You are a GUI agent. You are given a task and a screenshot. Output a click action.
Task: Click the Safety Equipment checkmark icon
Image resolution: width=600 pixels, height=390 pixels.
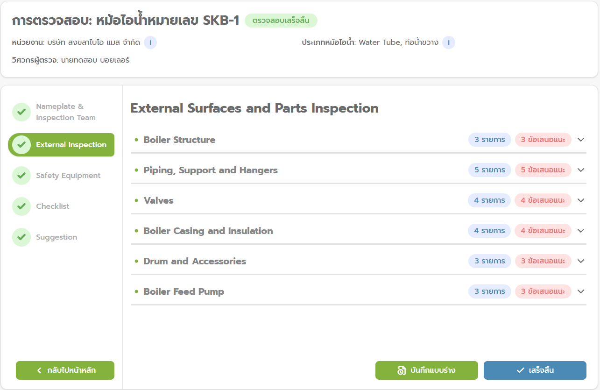tap(21, 176)
